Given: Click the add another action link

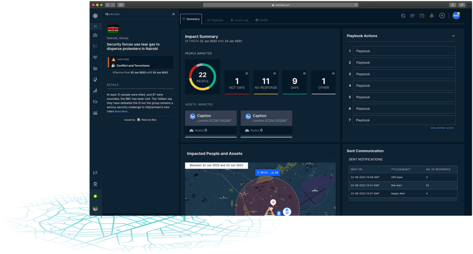Looking at the screenshot, I should coord(442,128).
